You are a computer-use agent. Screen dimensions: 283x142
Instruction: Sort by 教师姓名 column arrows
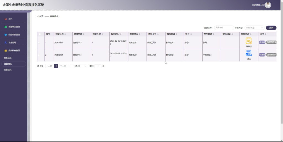coord(177,34)
